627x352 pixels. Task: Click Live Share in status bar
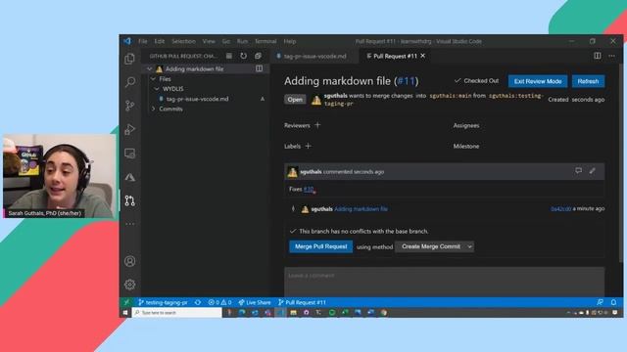pyautogui.click(x=255, y=302)
